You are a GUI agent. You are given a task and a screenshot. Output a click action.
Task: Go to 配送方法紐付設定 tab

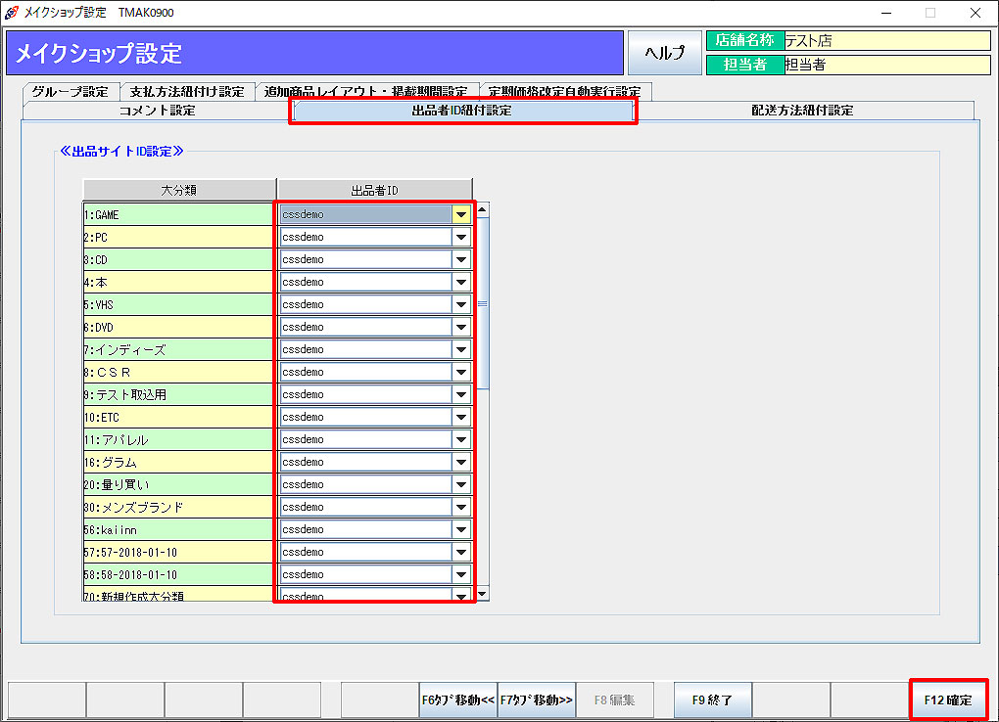pyautogui.click(x=802, y=111)
